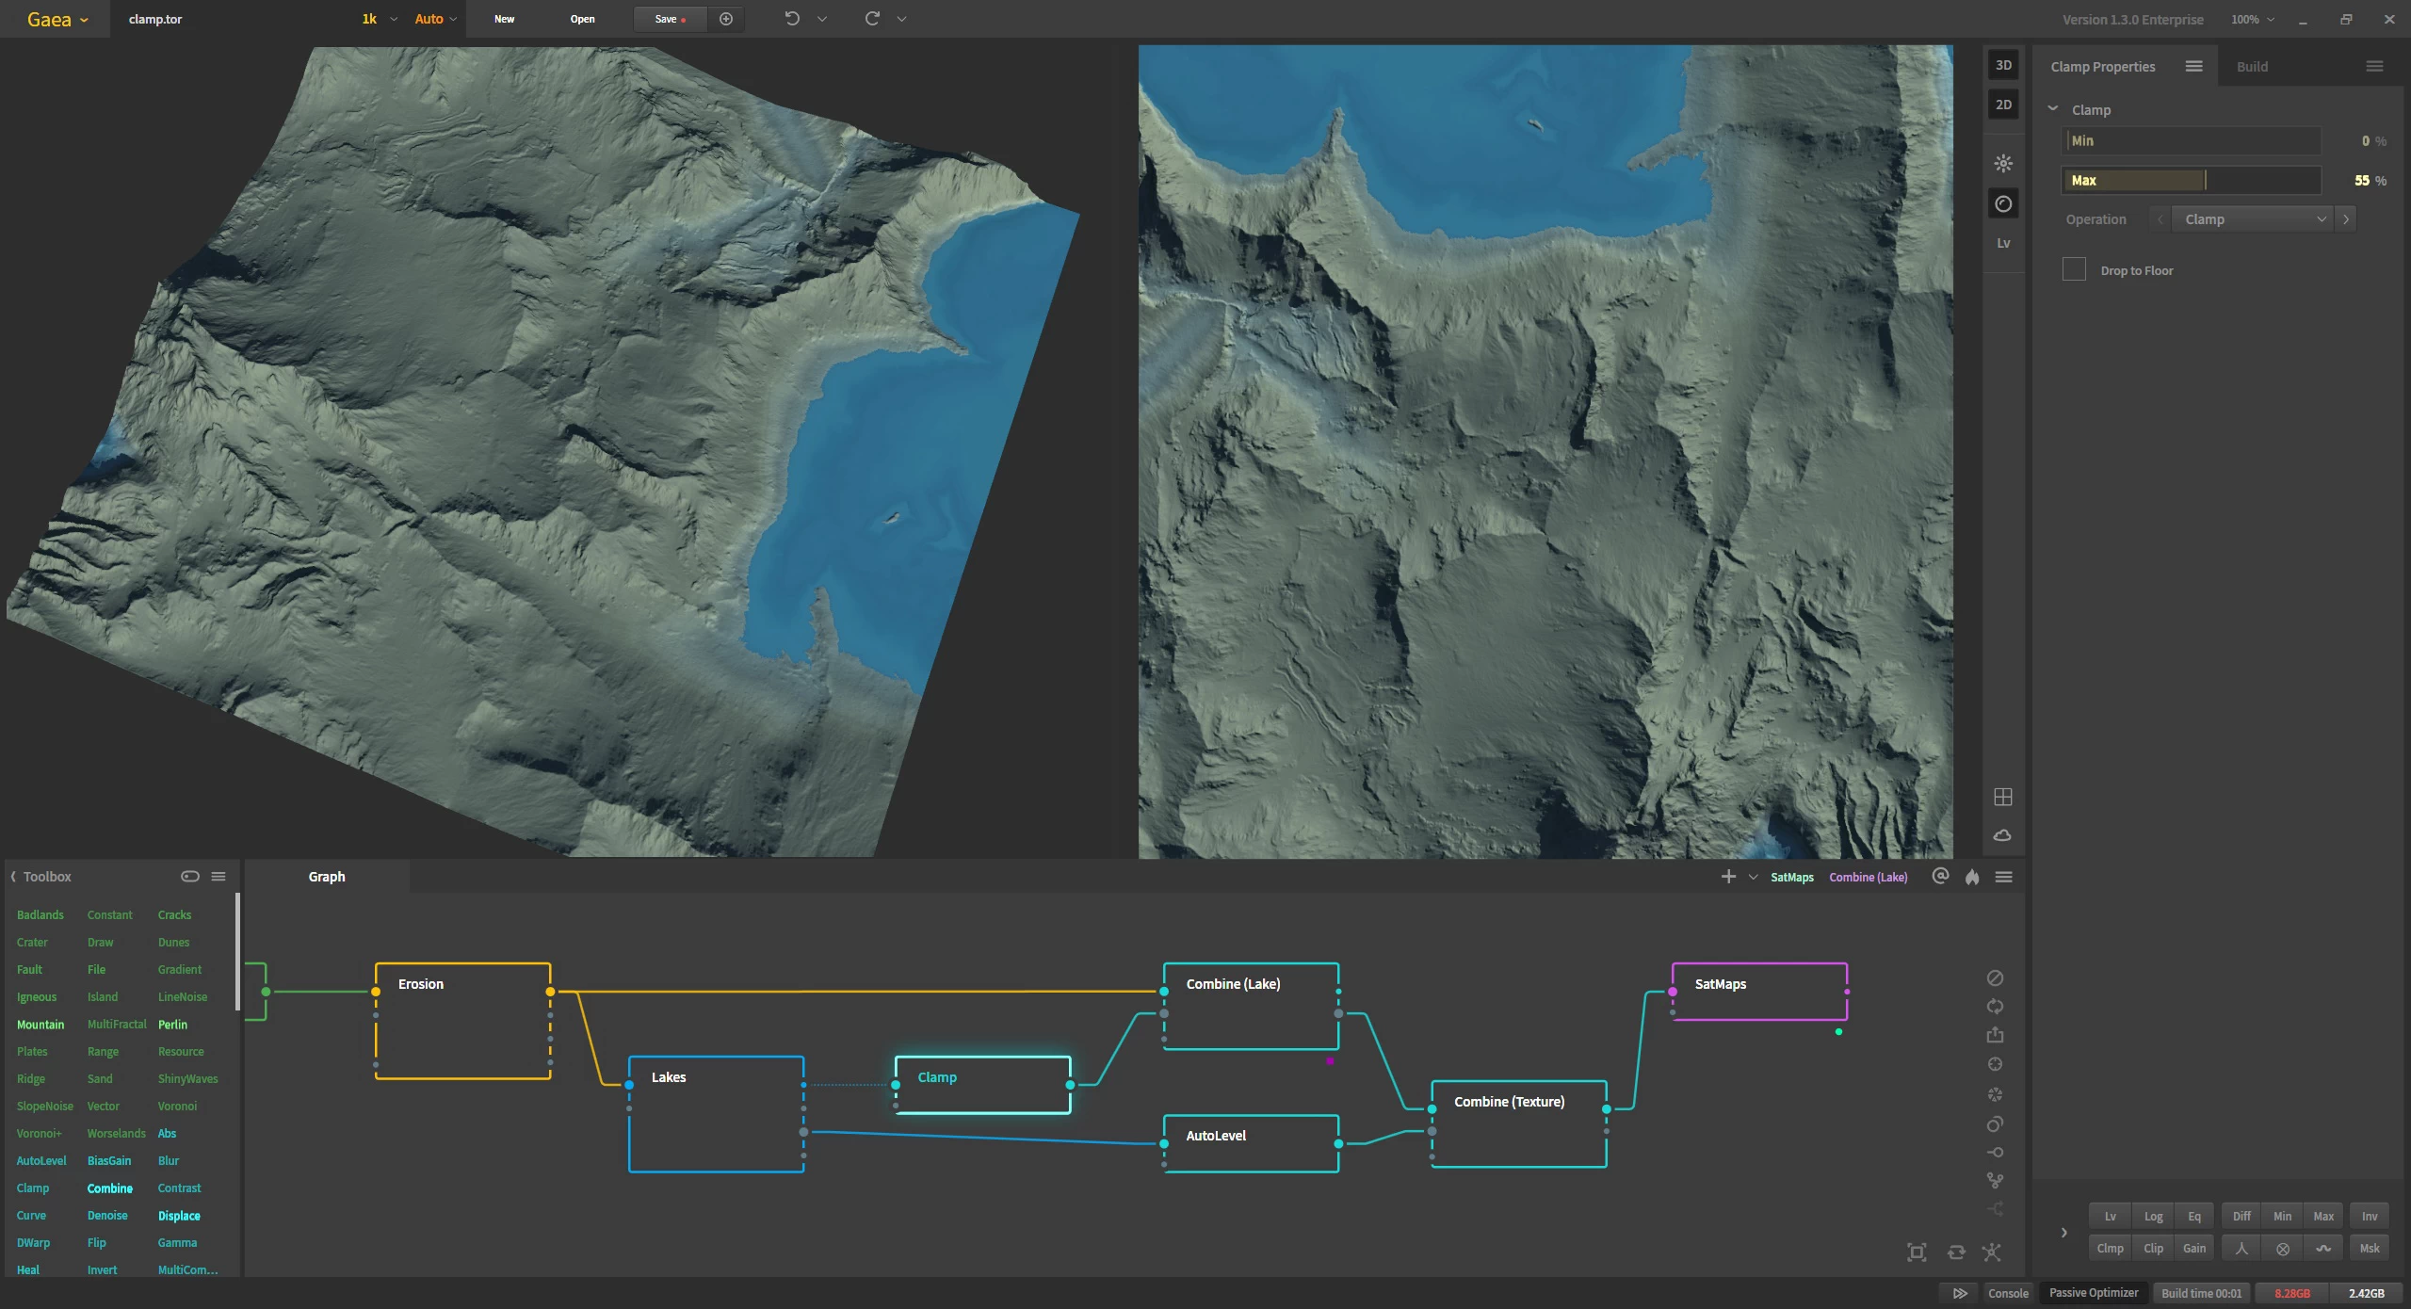Select the SatMaps pinned node link
This screenshot has height=1309, width=2411.
point(1791,877)
